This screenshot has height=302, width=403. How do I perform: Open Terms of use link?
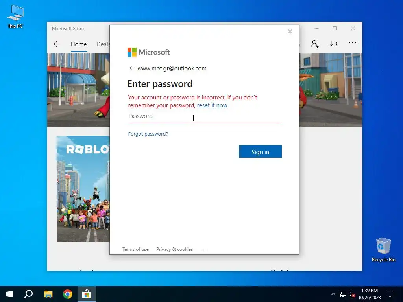click(135, 249)
